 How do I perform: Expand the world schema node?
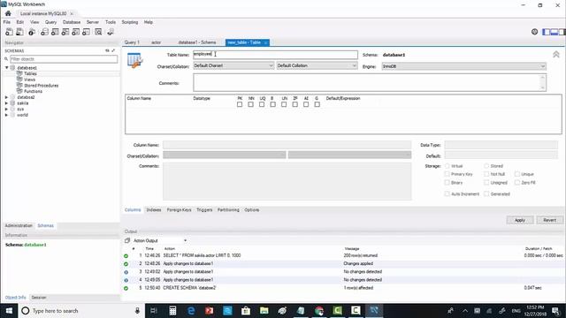pos(6,115)
